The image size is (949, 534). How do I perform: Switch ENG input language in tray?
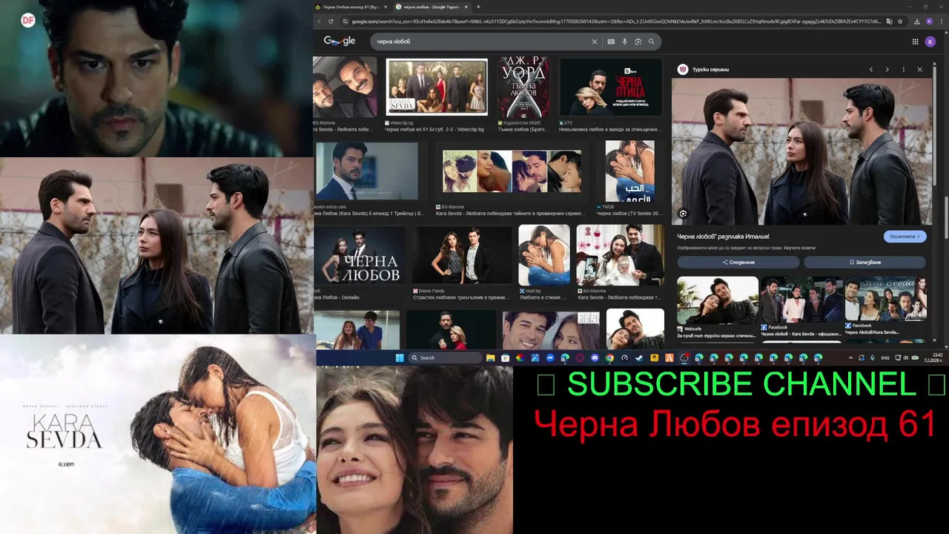point(884,357)
